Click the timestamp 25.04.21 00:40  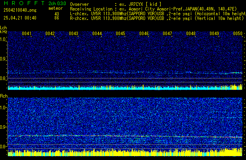(x=20, y=18)
